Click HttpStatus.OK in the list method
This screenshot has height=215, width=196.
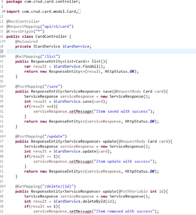click(120, 71)
